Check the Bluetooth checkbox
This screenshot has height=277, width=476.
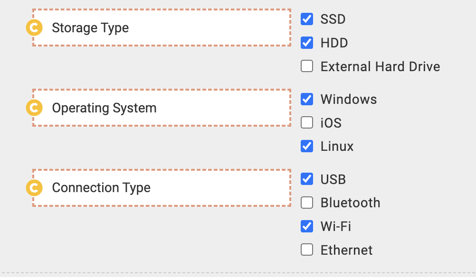[307, 203]
